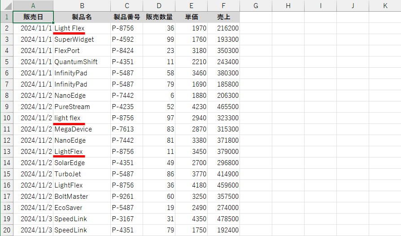The image size is (401, 236).
Task: Click the select-all corner triangle
Action: pyautogui.click(x=7, y=6)
